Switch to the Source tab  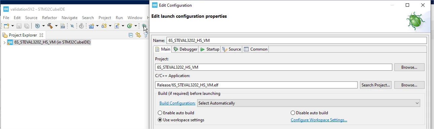pos(231,49)
